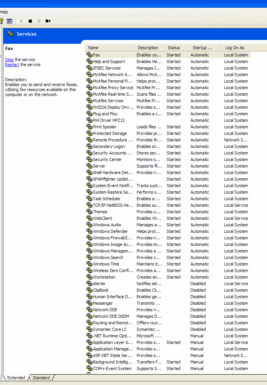The image size is (267, 385).
Task: Sort by the Status column header
Action: (x=176, y=48)
